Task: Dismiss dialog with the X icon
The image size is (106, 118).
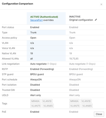Action: (x=101, y=4)
